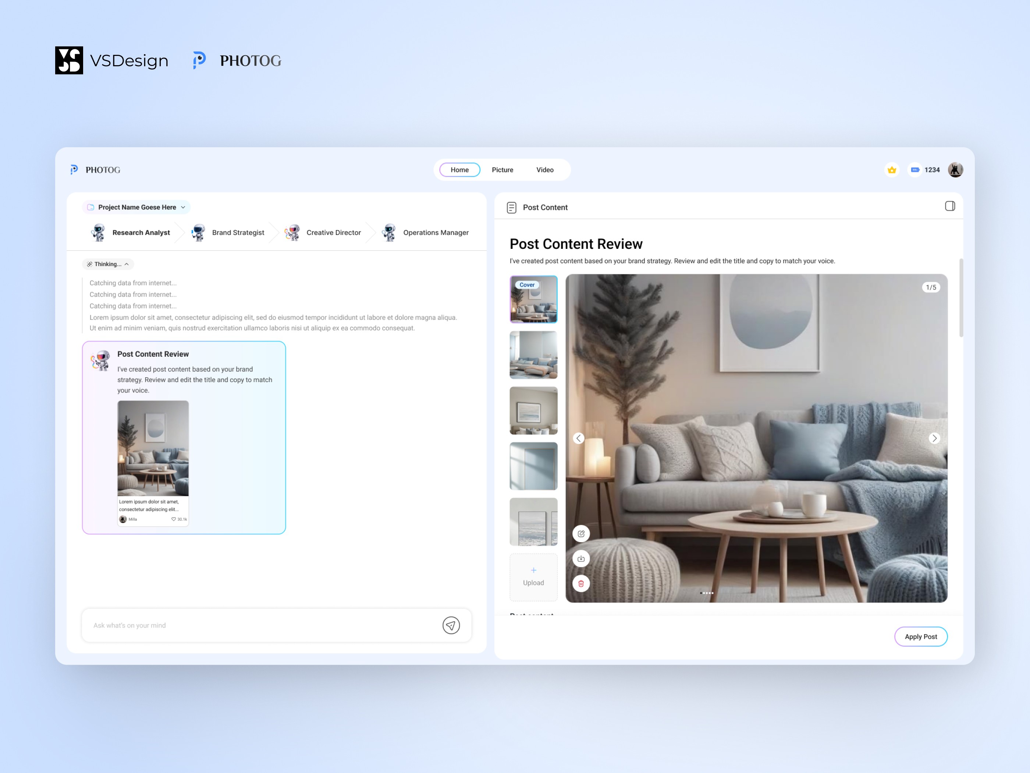Click the download image icon on preview

(x=580, y=559)
